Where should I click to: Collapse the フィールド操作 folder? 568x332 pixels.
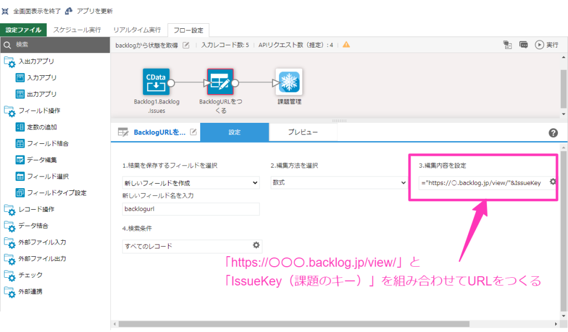[9, 111]
